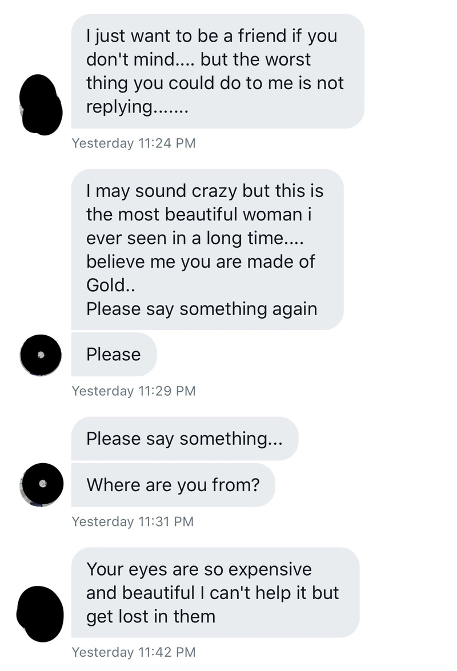
Task: Open profile picture beside "Where are you from?"
Action: (40, 484)
